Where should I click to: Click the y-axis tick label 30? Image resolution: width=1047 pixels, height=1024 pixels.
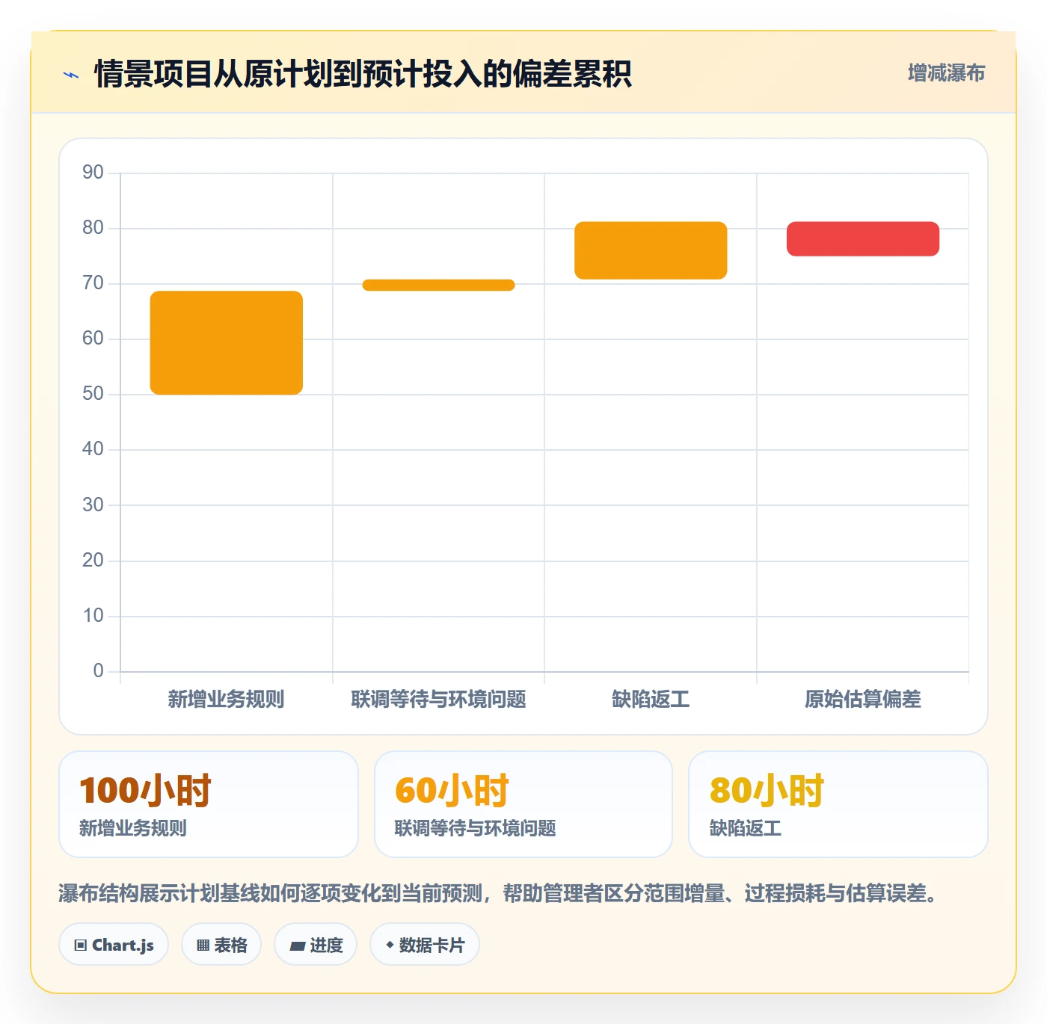[93, 505]
